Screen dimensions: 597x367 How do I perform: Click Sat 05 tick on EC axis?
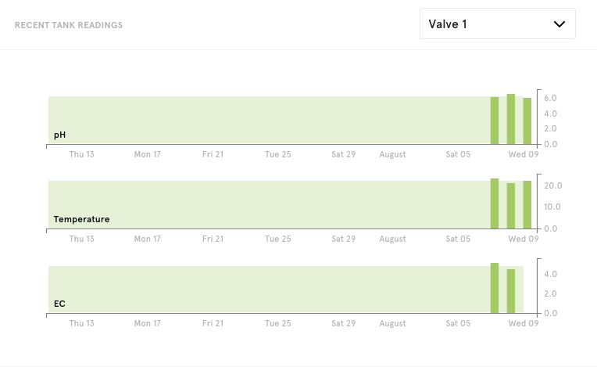(458, 323)
